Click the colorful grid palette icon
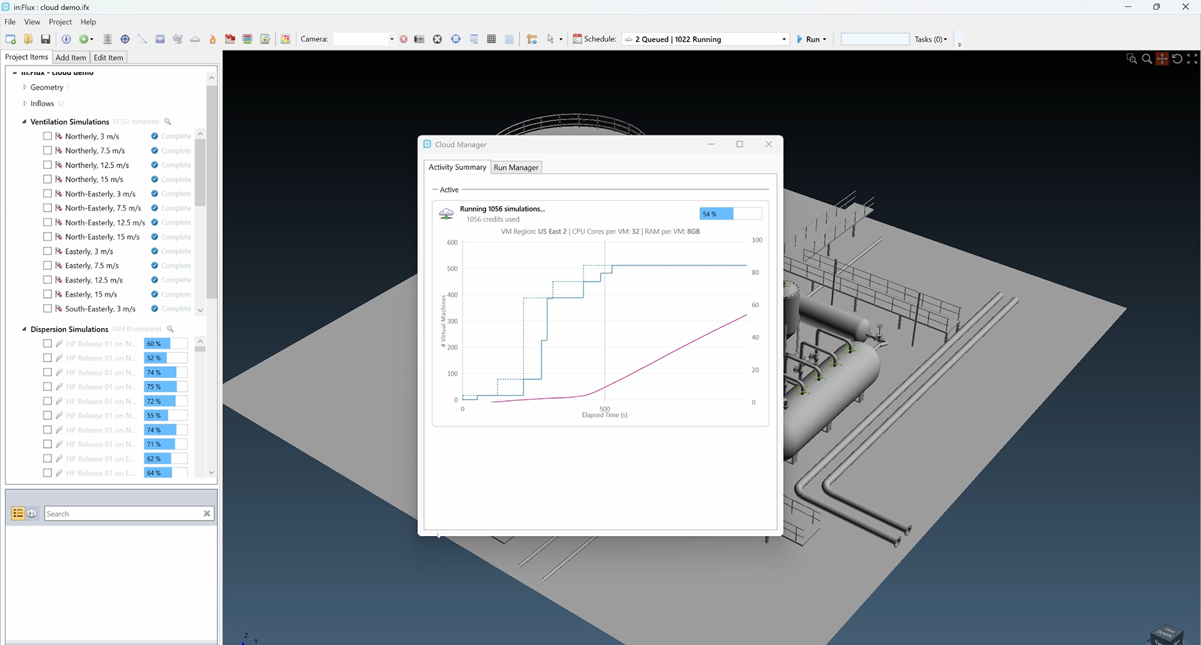 tap(286, 39)
